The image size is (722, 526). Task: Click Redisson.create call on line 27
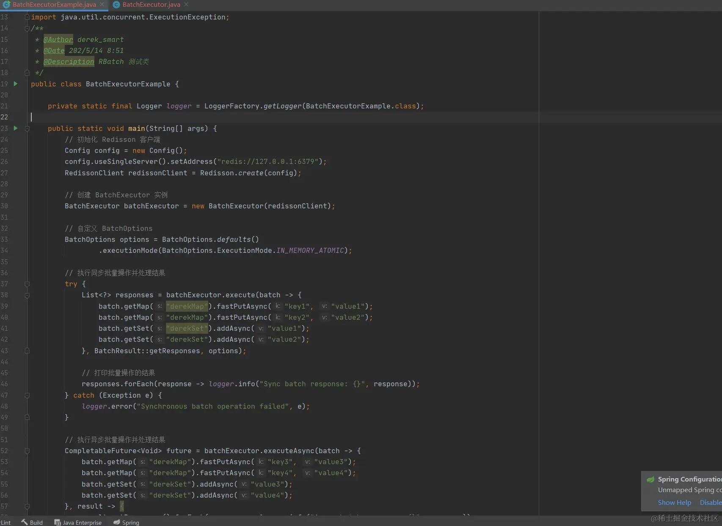click(231, 173)
